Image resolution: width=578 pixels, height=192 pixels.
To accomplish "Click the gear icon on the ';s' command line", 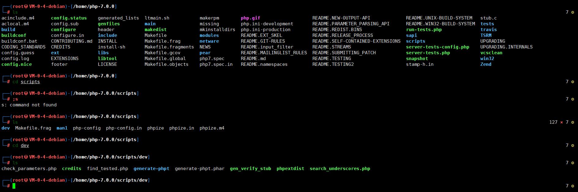I will point(572,99).
